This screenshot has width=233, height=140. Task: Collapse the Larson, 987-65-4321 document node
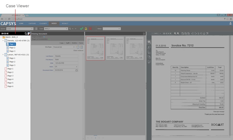[x=3, y=55]
